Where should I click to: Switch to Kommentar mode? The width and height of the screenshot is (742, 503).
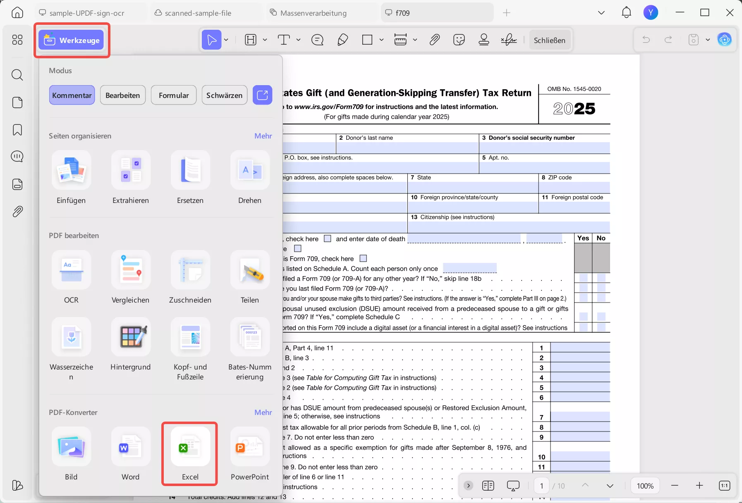pyautogui.click(x=72, y=95)
